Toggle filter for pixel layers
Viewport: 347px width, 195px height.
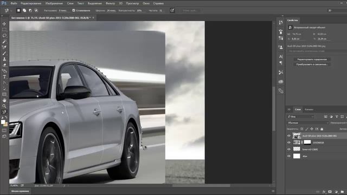pyautogui.click(x=325, y=116)
